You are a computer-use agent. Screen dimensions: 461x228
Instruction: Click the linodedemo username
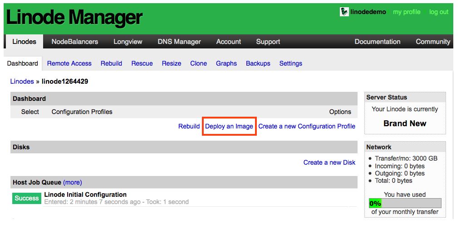point(368,12)
